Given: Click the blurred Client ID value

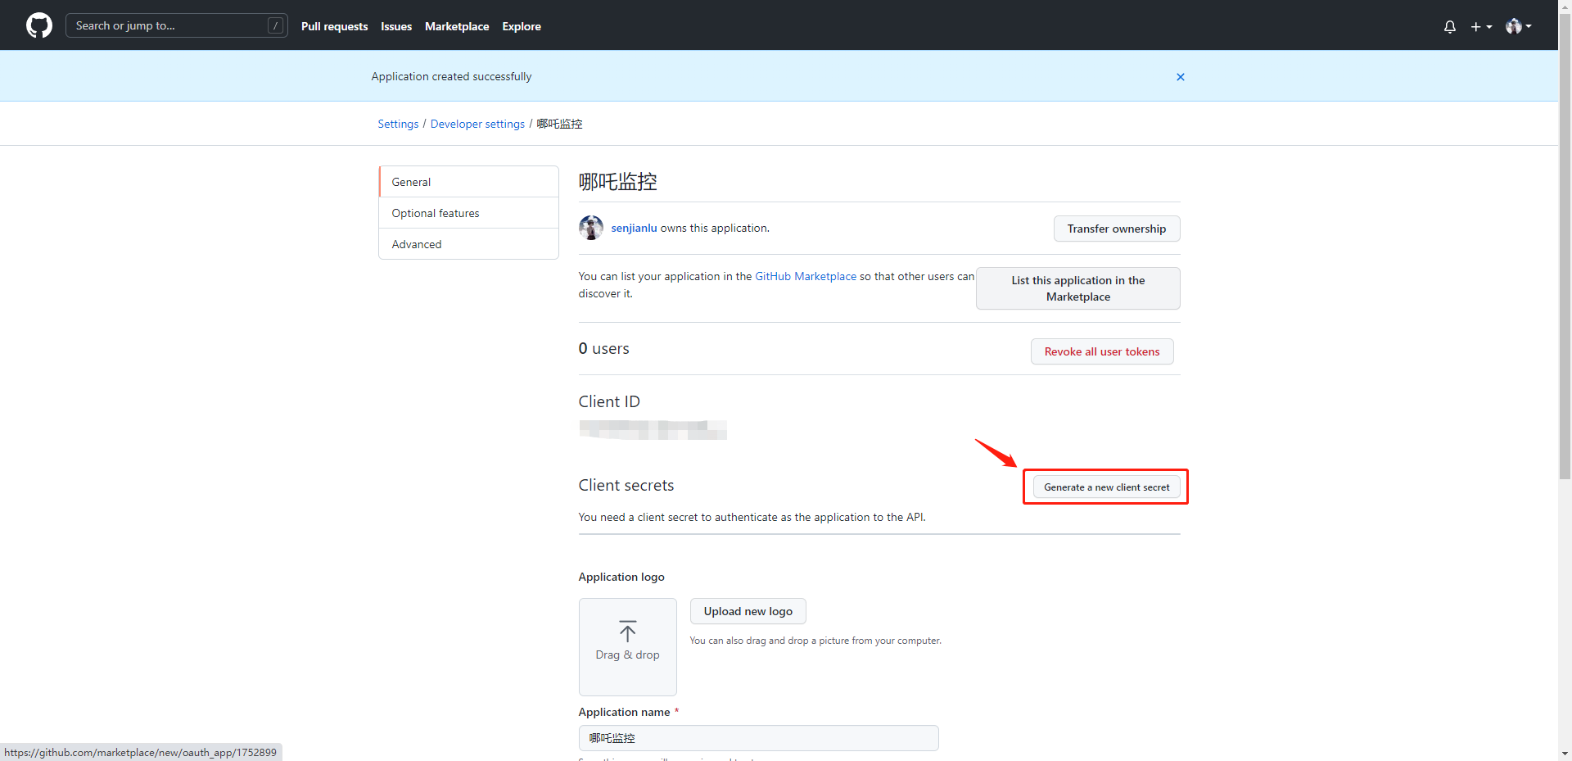Looking at the screenshot, I should pyautogui.click(x=653, y=429).
